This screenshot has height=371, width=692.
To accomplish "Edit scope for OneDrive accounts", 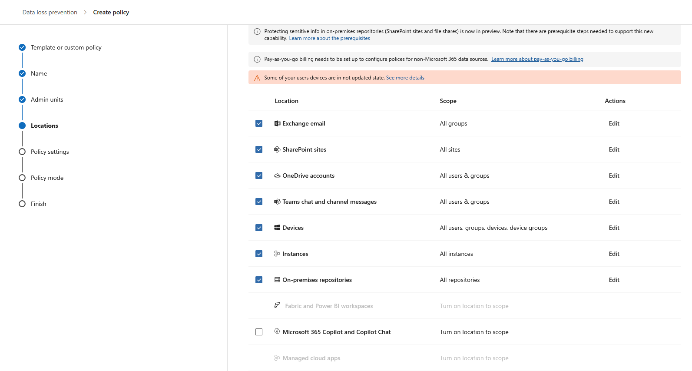I will point(614,176).
